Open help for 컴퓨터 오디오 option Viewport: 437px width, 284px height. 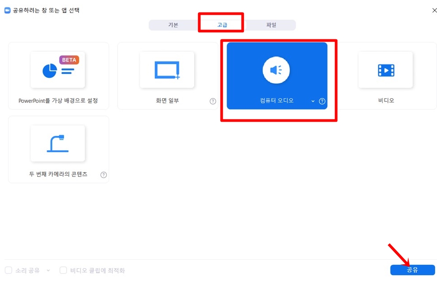pyautogui.click(x=322, y=101)
